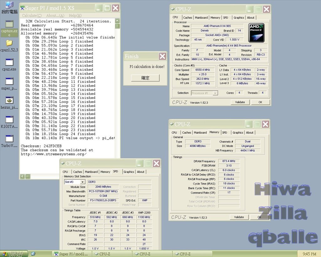Click the taskbar quick launch browser icon

[33, 254]
